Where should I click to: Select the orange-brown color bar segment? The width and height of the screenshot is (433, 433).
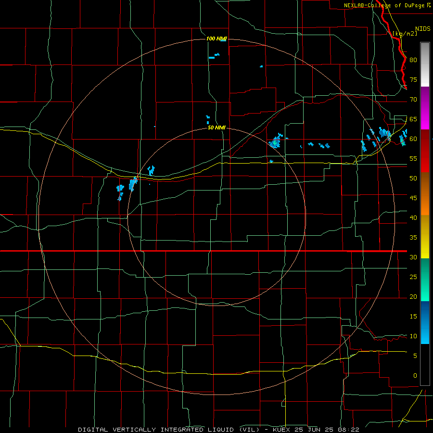425,194
